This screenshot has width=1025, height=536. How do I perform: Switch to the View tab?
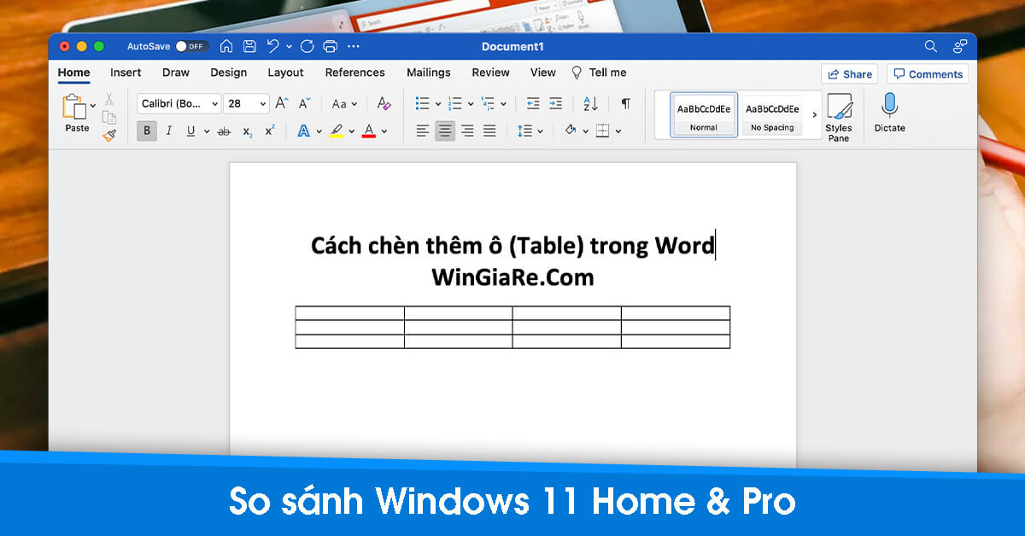click(x=543, y=73)
